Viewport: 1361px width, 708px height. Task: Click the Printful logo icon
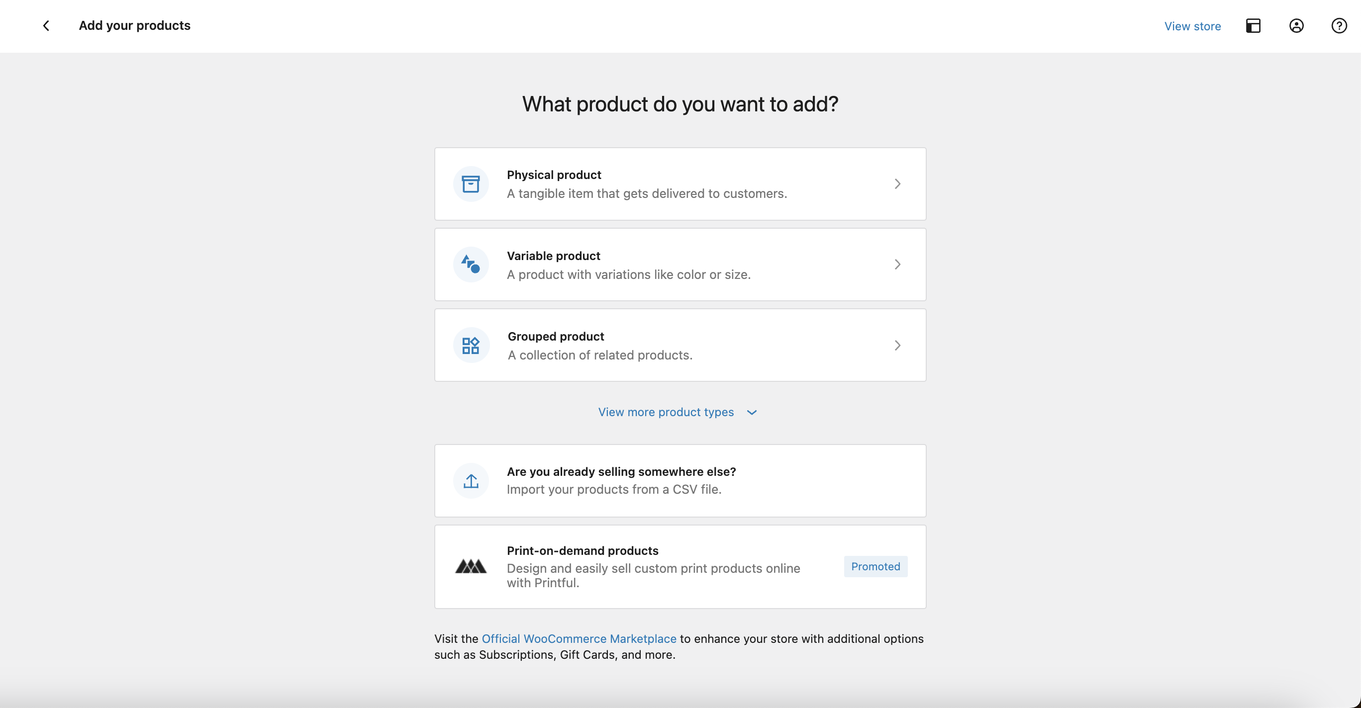[x=470, y=566]
